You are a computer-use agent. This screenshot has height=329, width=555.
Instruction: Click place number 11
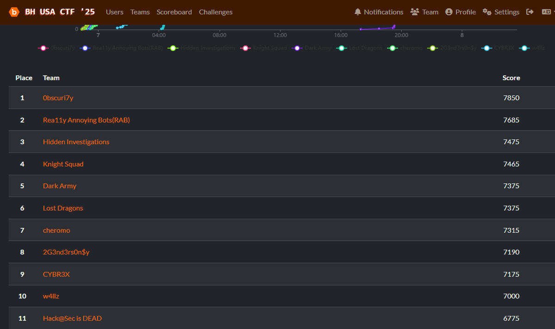(x=22, y=318)
